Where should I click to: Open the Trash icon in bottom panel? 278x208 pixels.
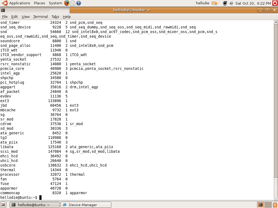point(274,205)
